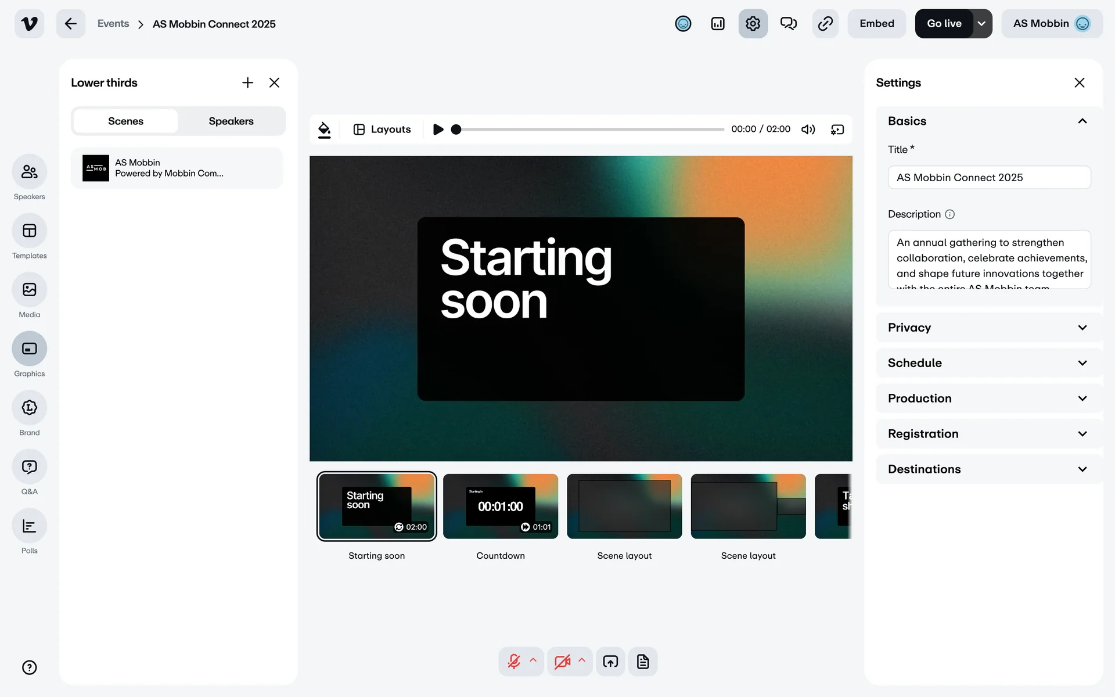1115x697 pixels.
Task: Toggle the preview volume speaker
Action: click(808, 130)
